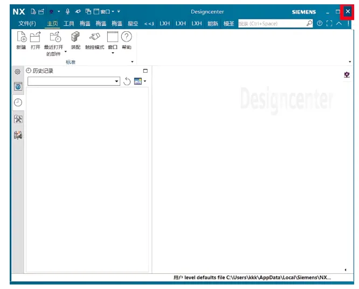Screen dimensions: 359x289
Task: Open Help (帮助) question mark icon
Action: coord(126,37)
